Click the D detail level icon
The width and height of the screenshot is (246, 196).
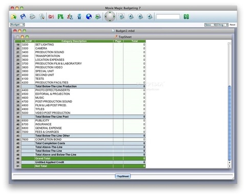coord(140,16)
